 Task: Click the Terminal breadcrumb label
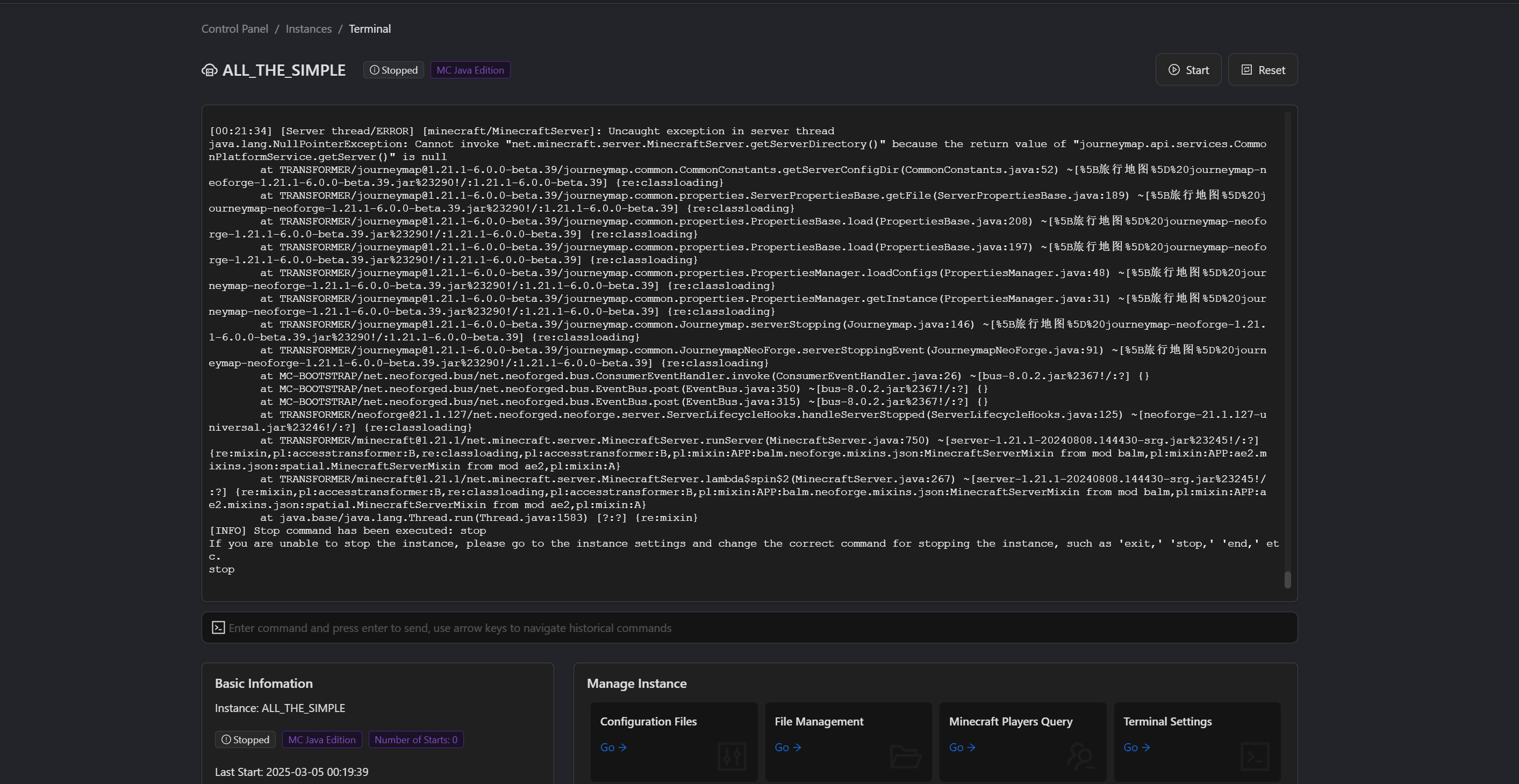[x=370, y=29]
